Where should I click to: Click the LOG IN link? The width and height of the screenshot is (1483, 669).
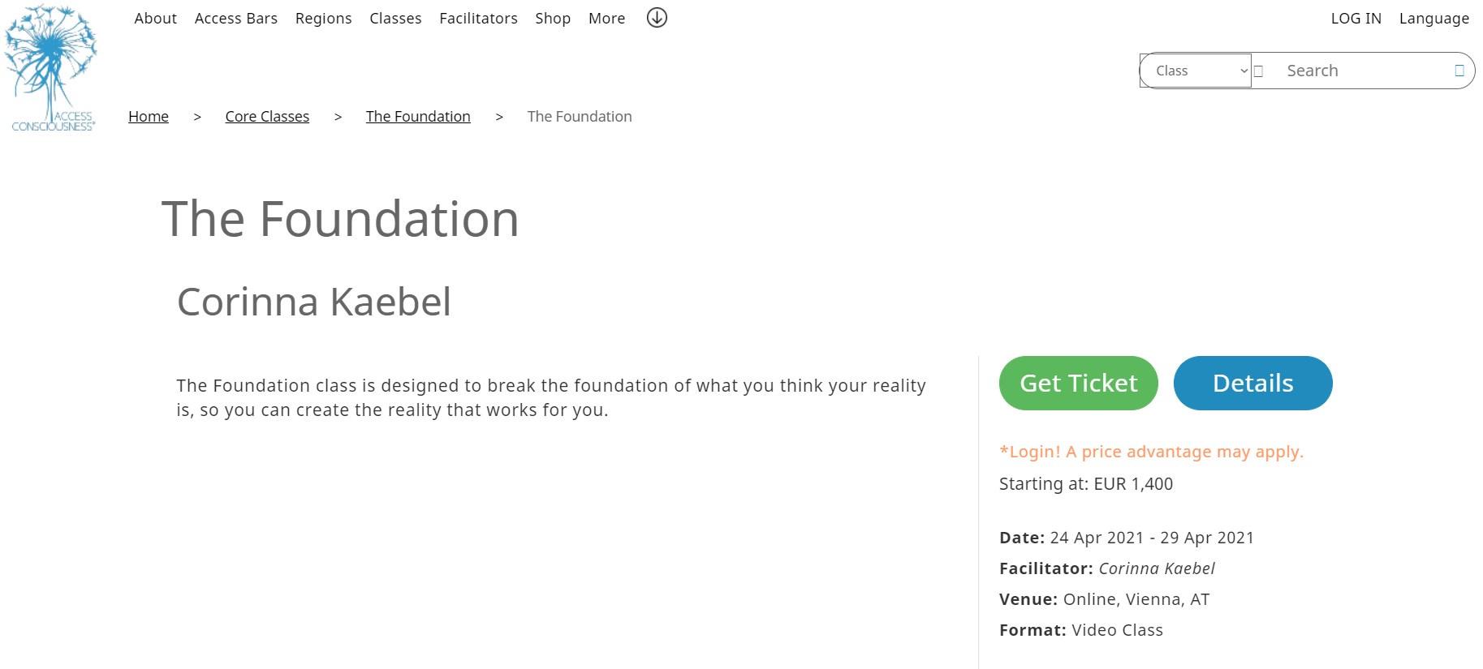pyautogui.click(x=1356, y=18)
